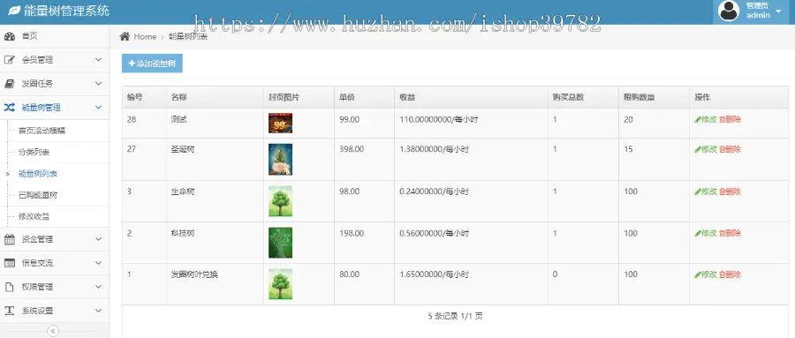Click the text icon beside 系统设置
Viewport: 795px width, 338px height.
[10, 311]
